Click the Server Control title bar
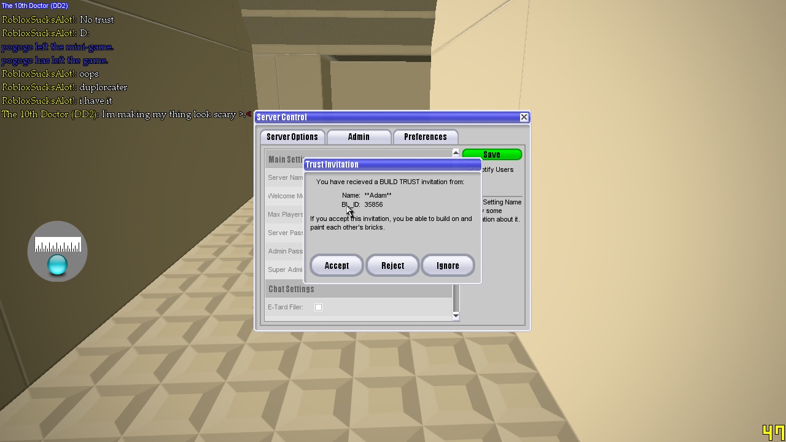786x442 pixels. [x=387, y=117]
